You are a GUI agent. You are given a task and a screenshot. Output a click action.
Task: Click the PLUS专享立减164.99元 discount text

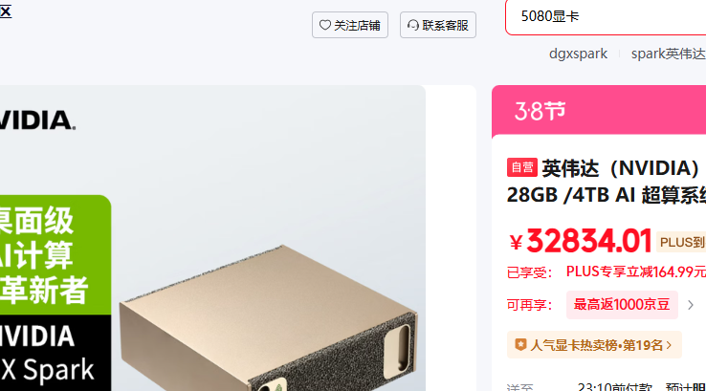pos(636,272)
